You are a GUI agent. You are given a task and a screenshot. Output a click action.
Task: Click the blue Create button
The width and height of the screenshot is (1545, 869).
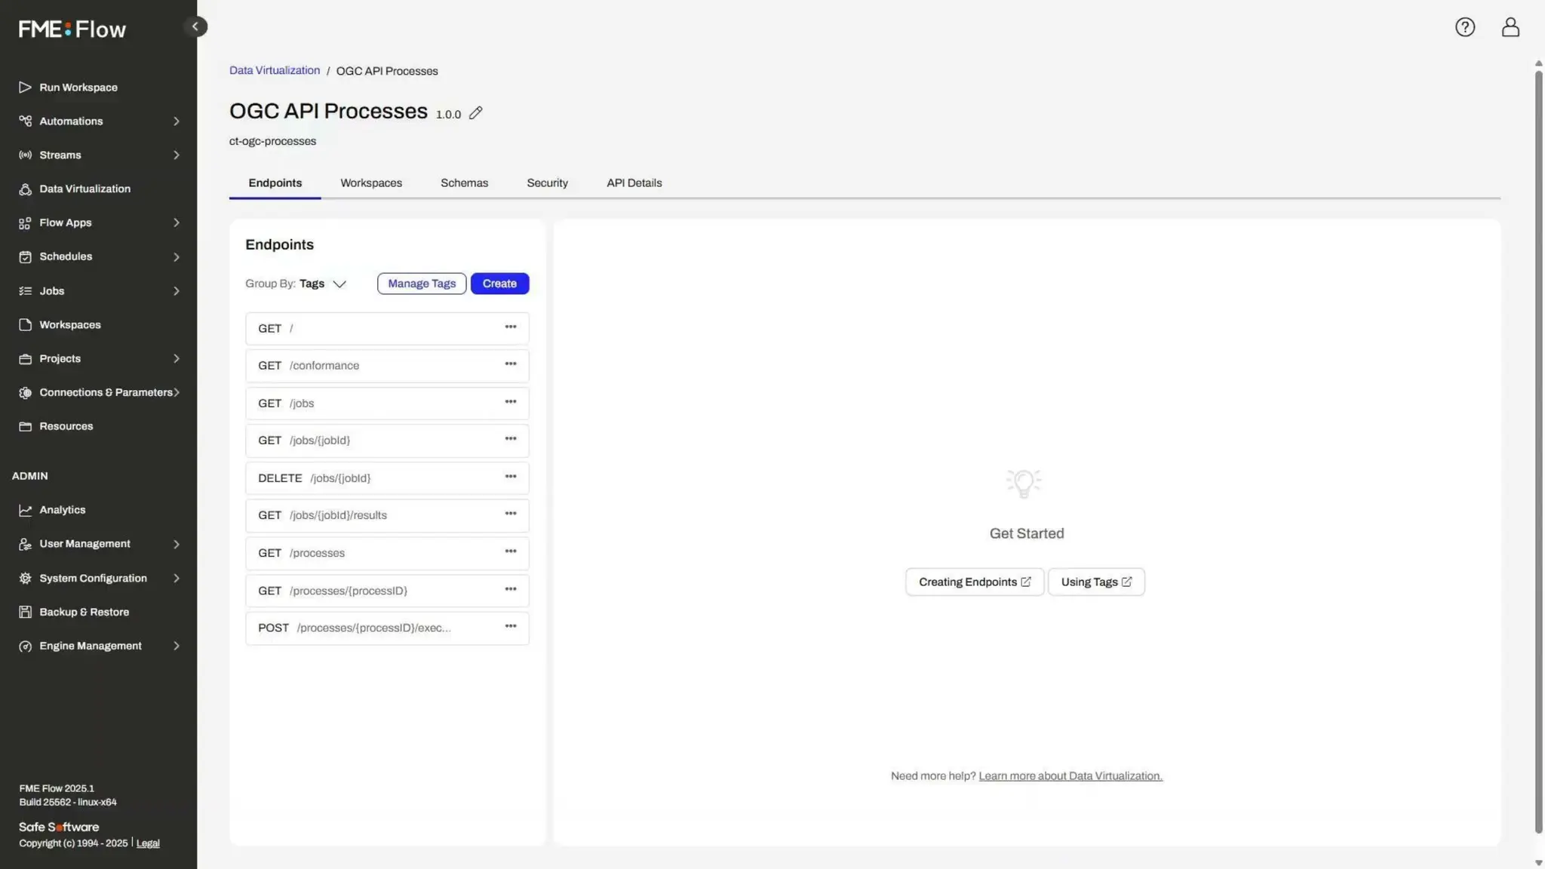click(x=499, y=284)
